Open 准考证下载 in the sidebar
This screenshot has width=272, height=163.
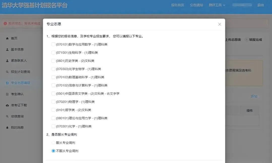point(19,105)
